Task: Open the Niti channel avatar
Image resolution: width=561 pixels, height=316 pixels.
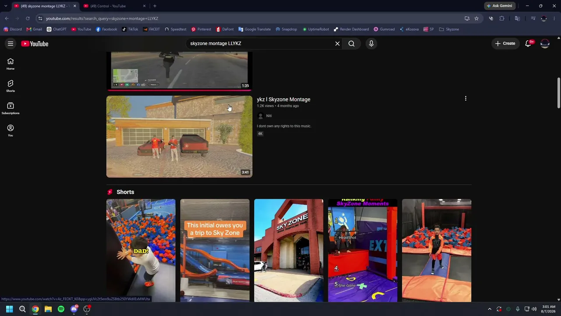Action: click(x=260, y=116)
